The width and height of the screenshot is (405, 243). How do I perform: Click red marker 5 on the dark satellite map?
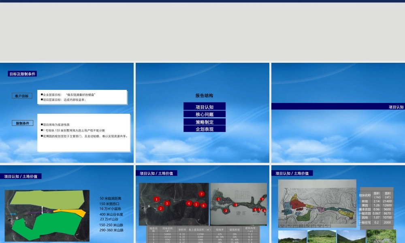196,204
